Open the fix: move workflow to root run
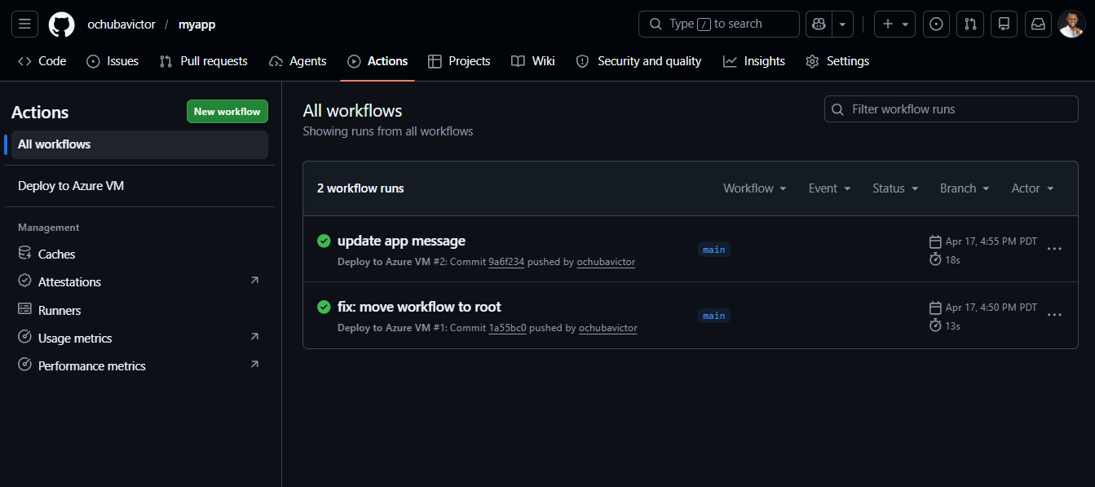Screen dimensions: 1095x487 (419, 307)
